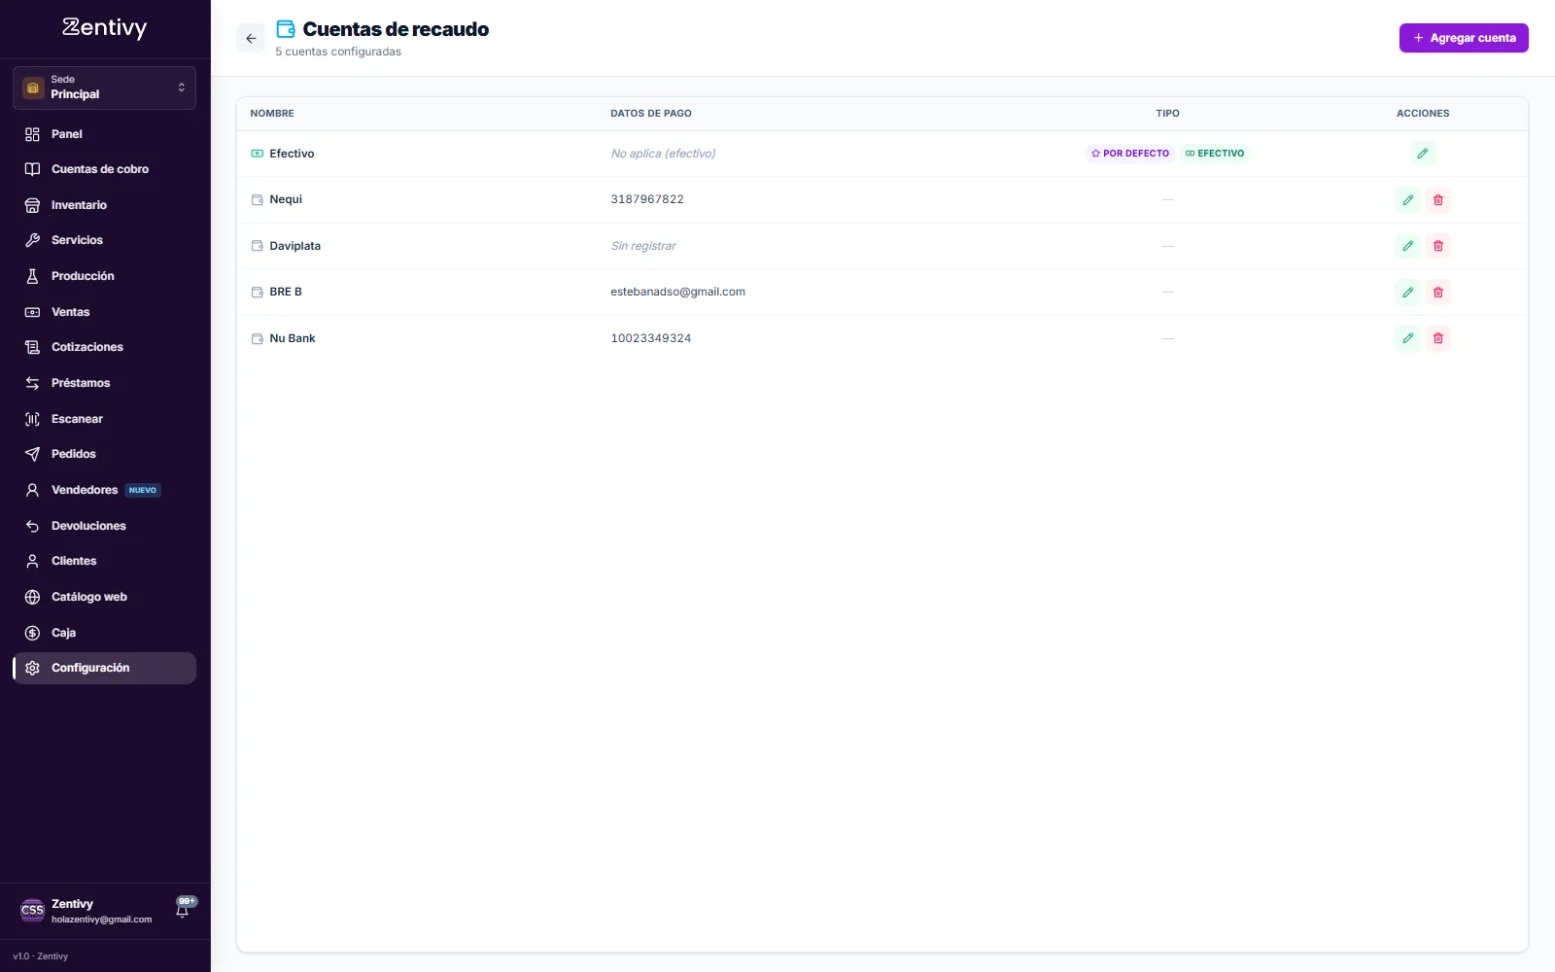Viewport: 1555px width, 972px height.
Task: Click Sin registrar in Daviplata row
Action: coord(643,246)
